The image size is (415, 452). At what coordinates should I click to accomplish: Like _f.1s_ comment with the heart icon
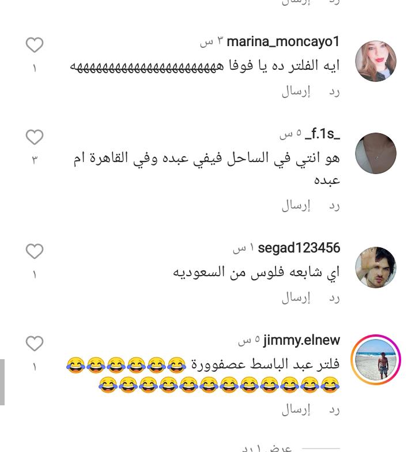pos(35,137)
